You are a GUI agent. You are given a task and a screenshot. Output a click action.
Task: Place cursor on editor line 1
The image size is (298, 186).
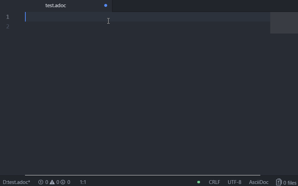click(x=148, y=17)
